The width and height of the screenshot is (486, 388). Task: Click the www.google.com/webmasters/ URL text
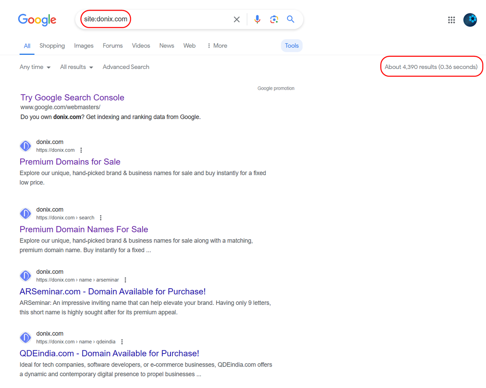coord(60,107)
